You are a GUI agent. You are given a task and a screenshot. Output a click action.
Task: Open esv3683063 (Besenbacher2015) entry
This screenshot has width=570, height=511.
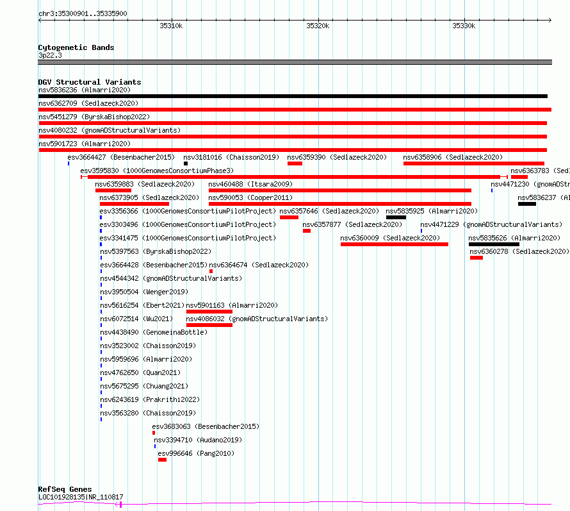206,426
